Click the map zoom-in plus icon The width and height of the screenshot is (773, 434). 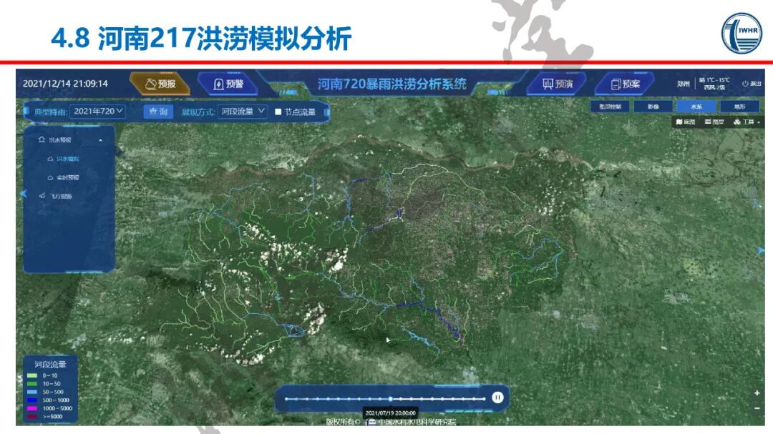pyautogui.click(x=757, y=394)
